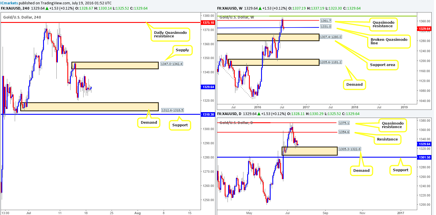The image size is (436, 215).
Task: Click the Nov label on daily time axis
Action: pyautogui.click(x=363, y=212)
